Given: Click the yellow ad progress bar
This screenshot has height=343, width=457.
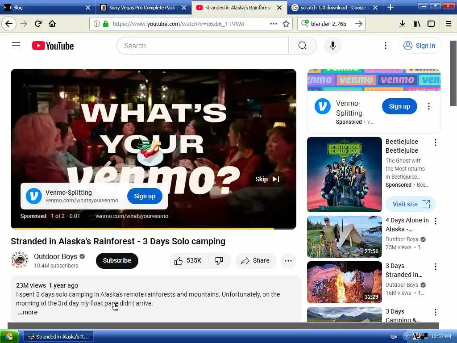Looking at the screenshot, I should 142,229.
